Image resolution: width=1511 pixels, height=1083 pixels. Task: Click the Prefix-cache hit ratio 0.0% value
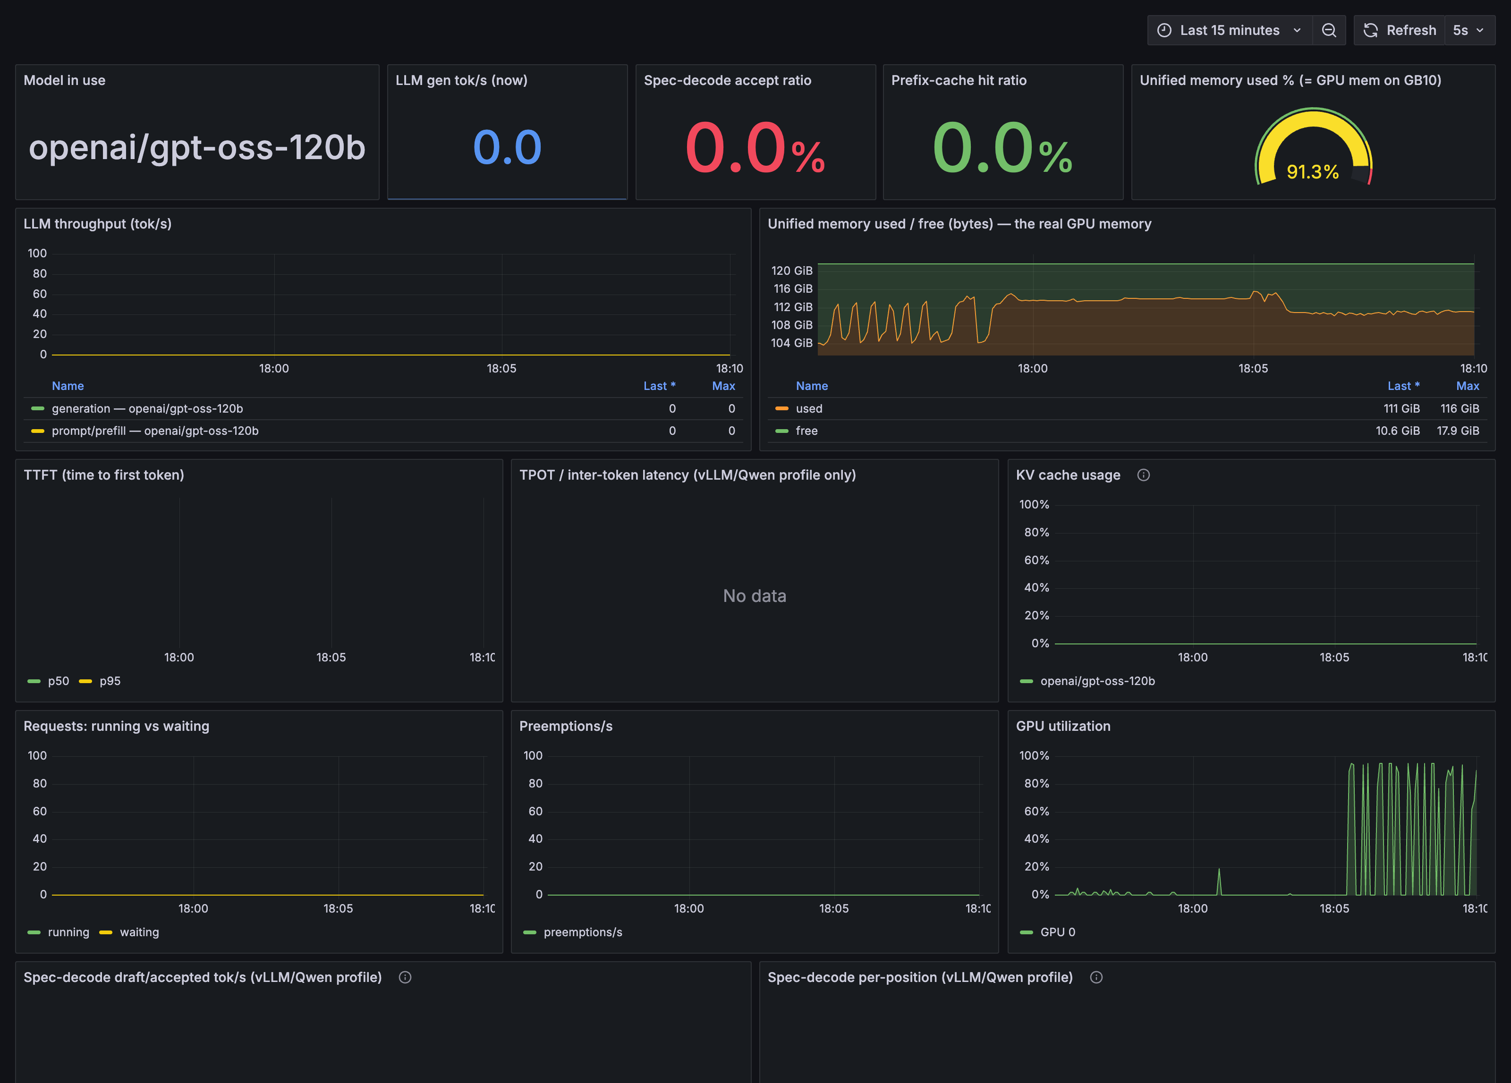1002,147
